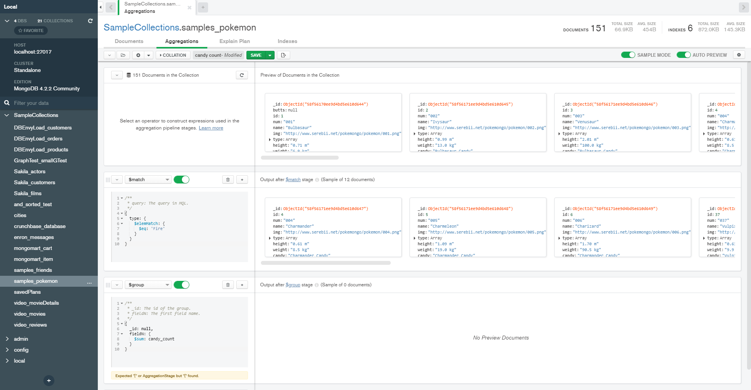
Task: Open the Save button dropdown arrow
Action: pos(270,55)
